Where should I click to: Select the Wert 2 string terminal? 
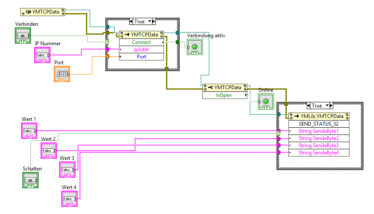49,151
